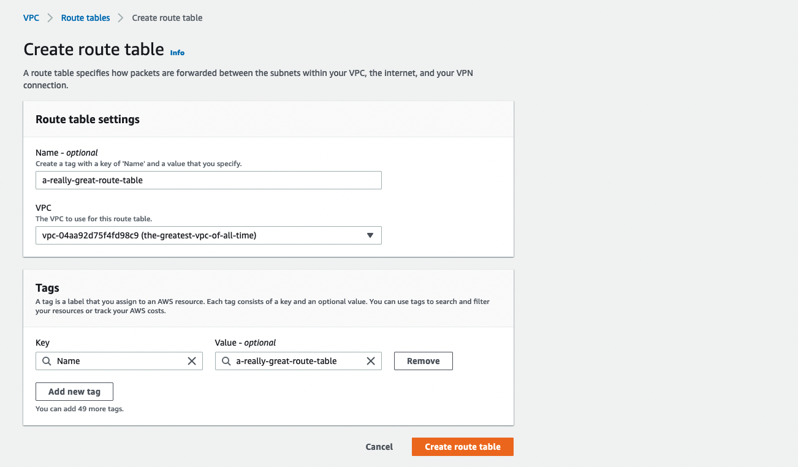Clear the tag Key field with X
The image size is (798, 467).
(192, 361)
